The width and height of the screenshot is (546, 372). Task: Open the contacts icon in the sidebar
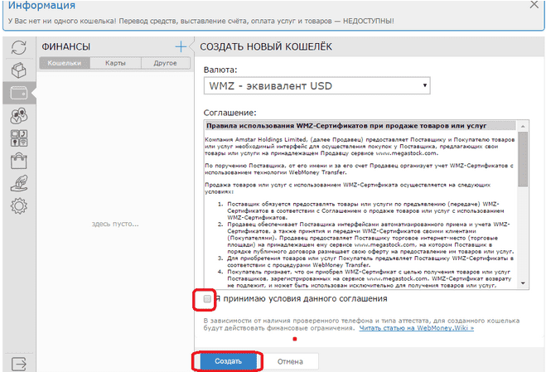tap(17, 116)
